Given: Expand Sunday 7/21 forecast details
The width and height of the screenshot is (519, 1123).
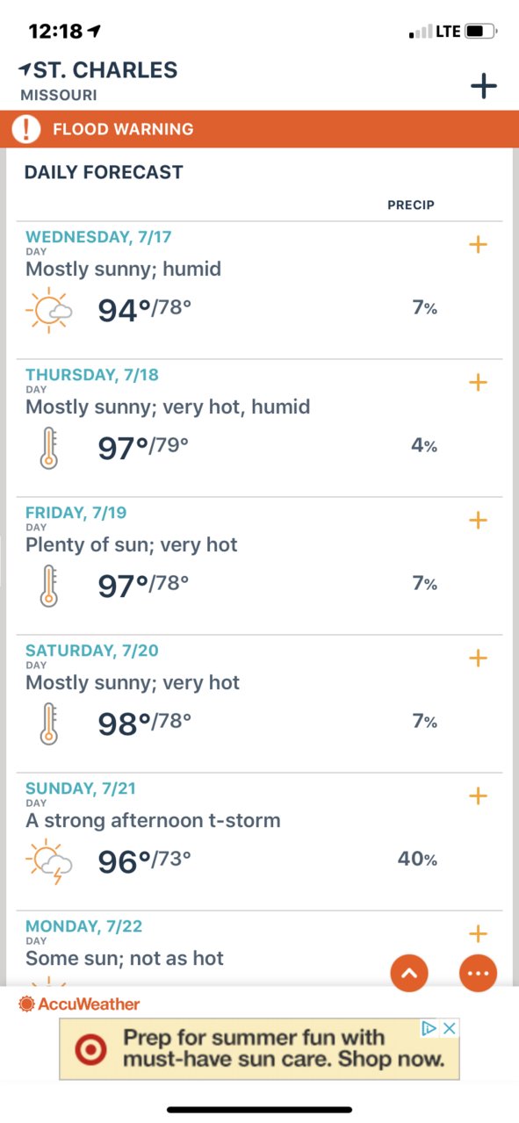Looking at the screenshot, I should (478, 795).
